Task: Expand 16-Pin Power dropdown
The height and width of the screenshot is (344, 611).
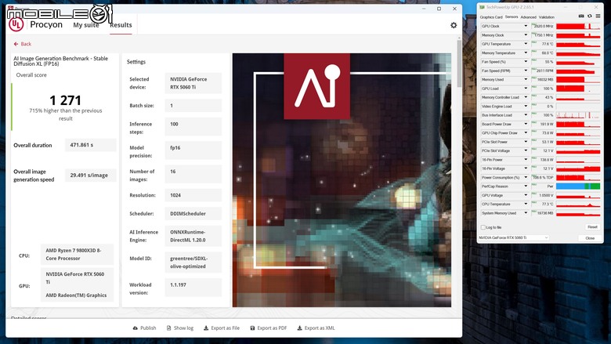Action: [526, 160]
